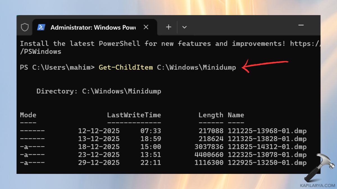337x189 pixels.
Task: Click the Name column header
Action: click(x=236, y=115)
